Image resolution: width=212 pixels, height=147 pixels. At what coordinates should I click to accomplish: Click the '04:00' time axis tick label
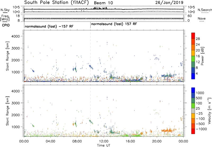coord(50,141)
